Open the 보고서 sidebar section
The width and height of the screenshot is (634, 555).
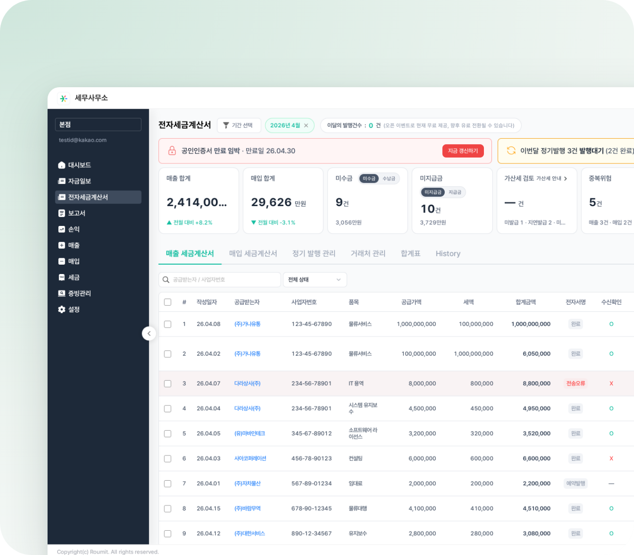[x=98, y=213]
